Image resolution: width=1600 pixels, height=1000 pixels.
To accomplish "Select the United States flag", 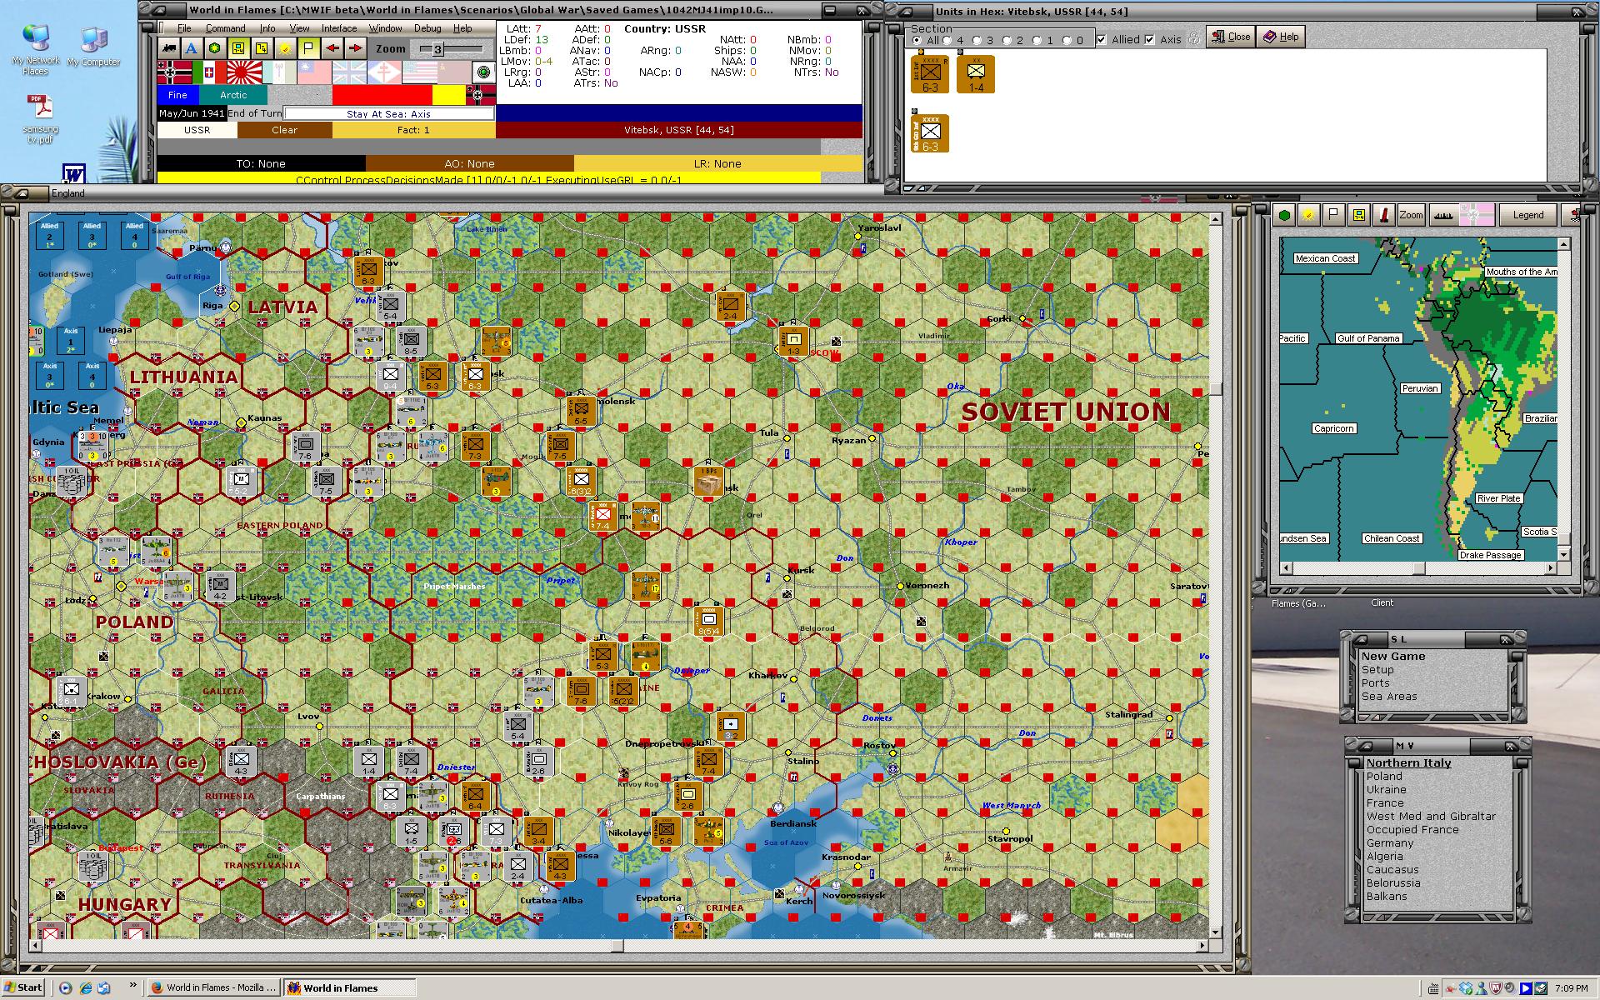I will click(419, 72).
